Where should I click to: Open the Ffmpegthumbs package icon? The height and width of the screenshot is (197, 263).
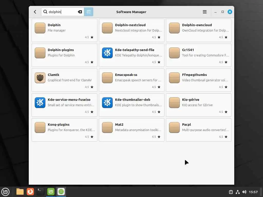tap(174, 78)
